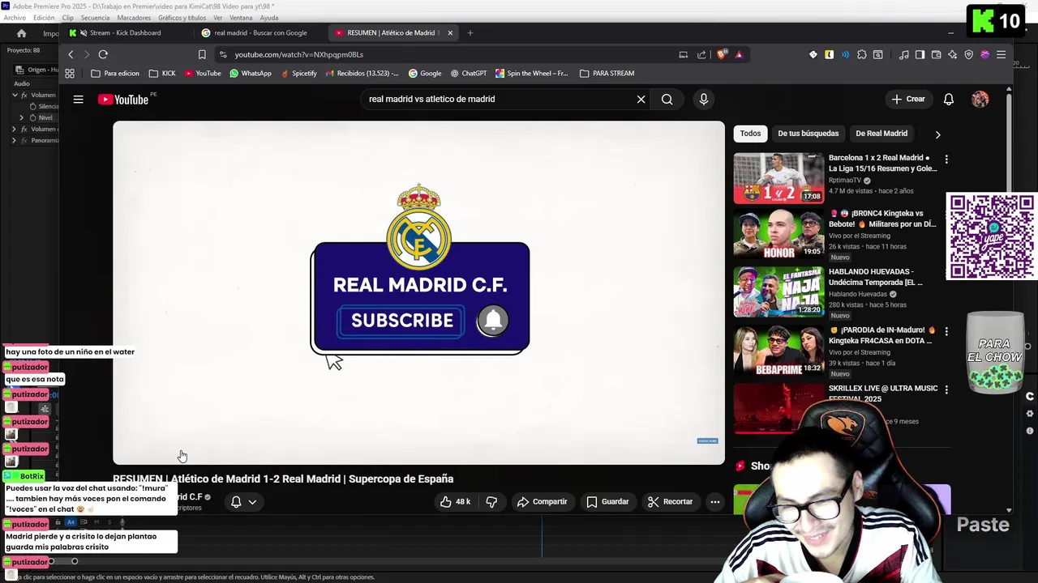Expand the Panoramizador effect row

pos(14,140)
